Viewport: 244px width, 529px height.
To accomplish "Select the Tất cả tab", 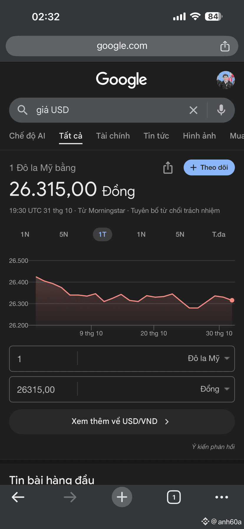I will tap(71, 136).
